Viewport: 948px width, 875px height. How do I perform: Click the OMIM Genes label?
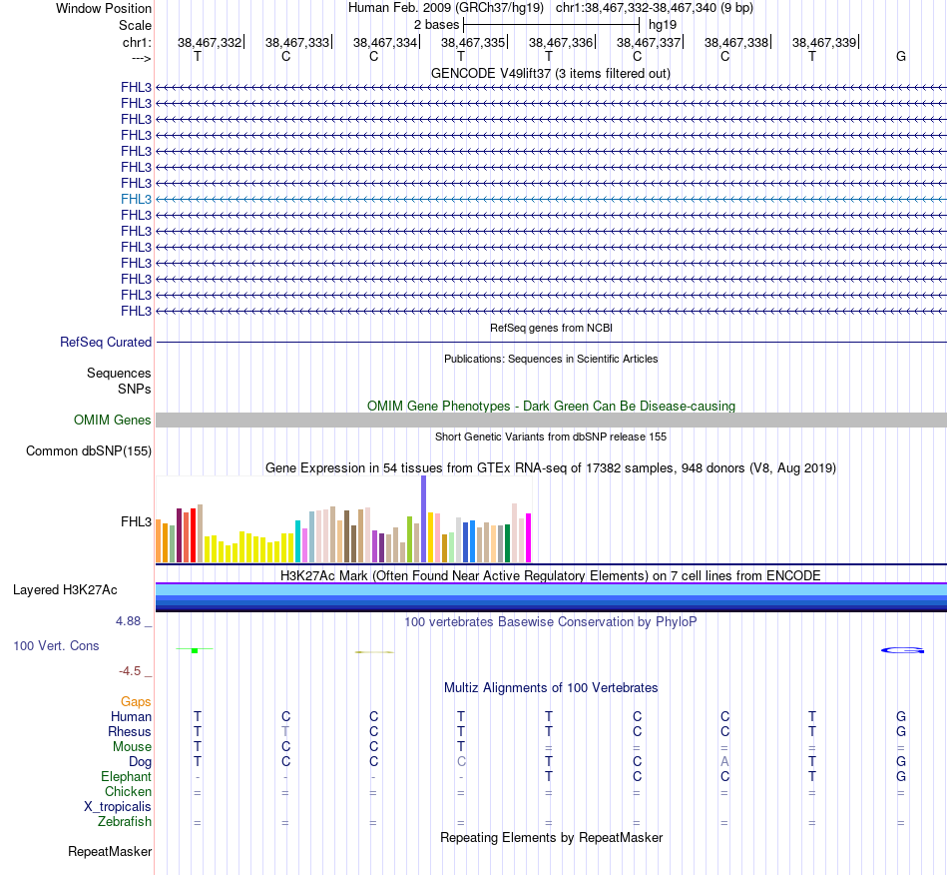click(112, 420)
